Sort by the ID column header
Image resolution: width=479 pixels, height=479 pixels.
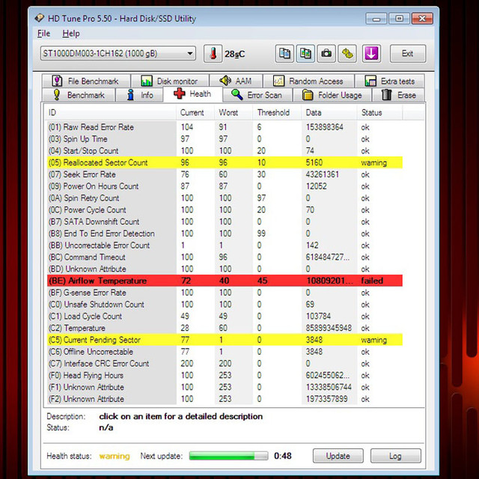pyautogui.click(x=110, y=112)
